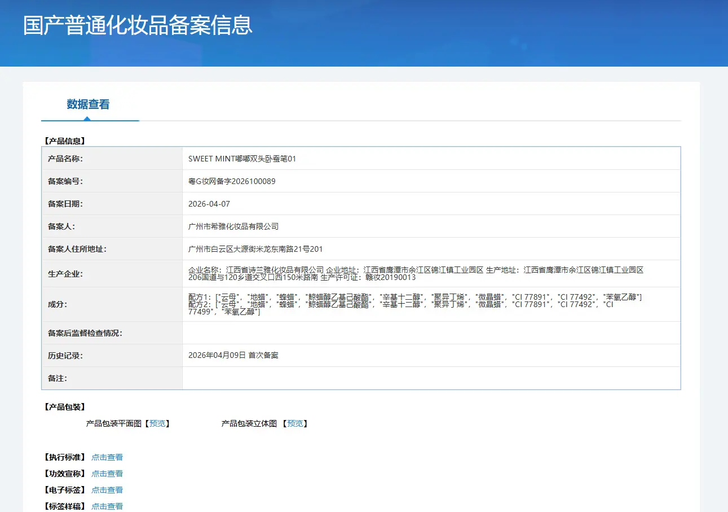This screenshot has width=728, height=512.
Task: Click the 【功效宣称】 label
Action: pyautogui.click(x=64, y=474)
